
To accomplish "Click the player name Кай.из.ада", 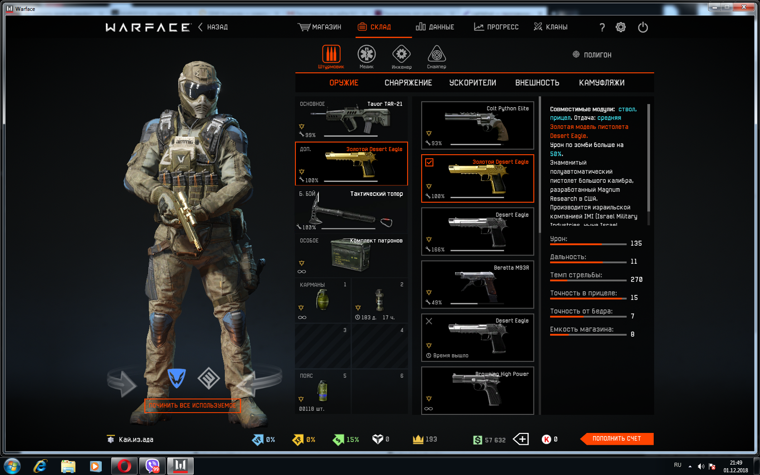I will (x=136, y=439).
